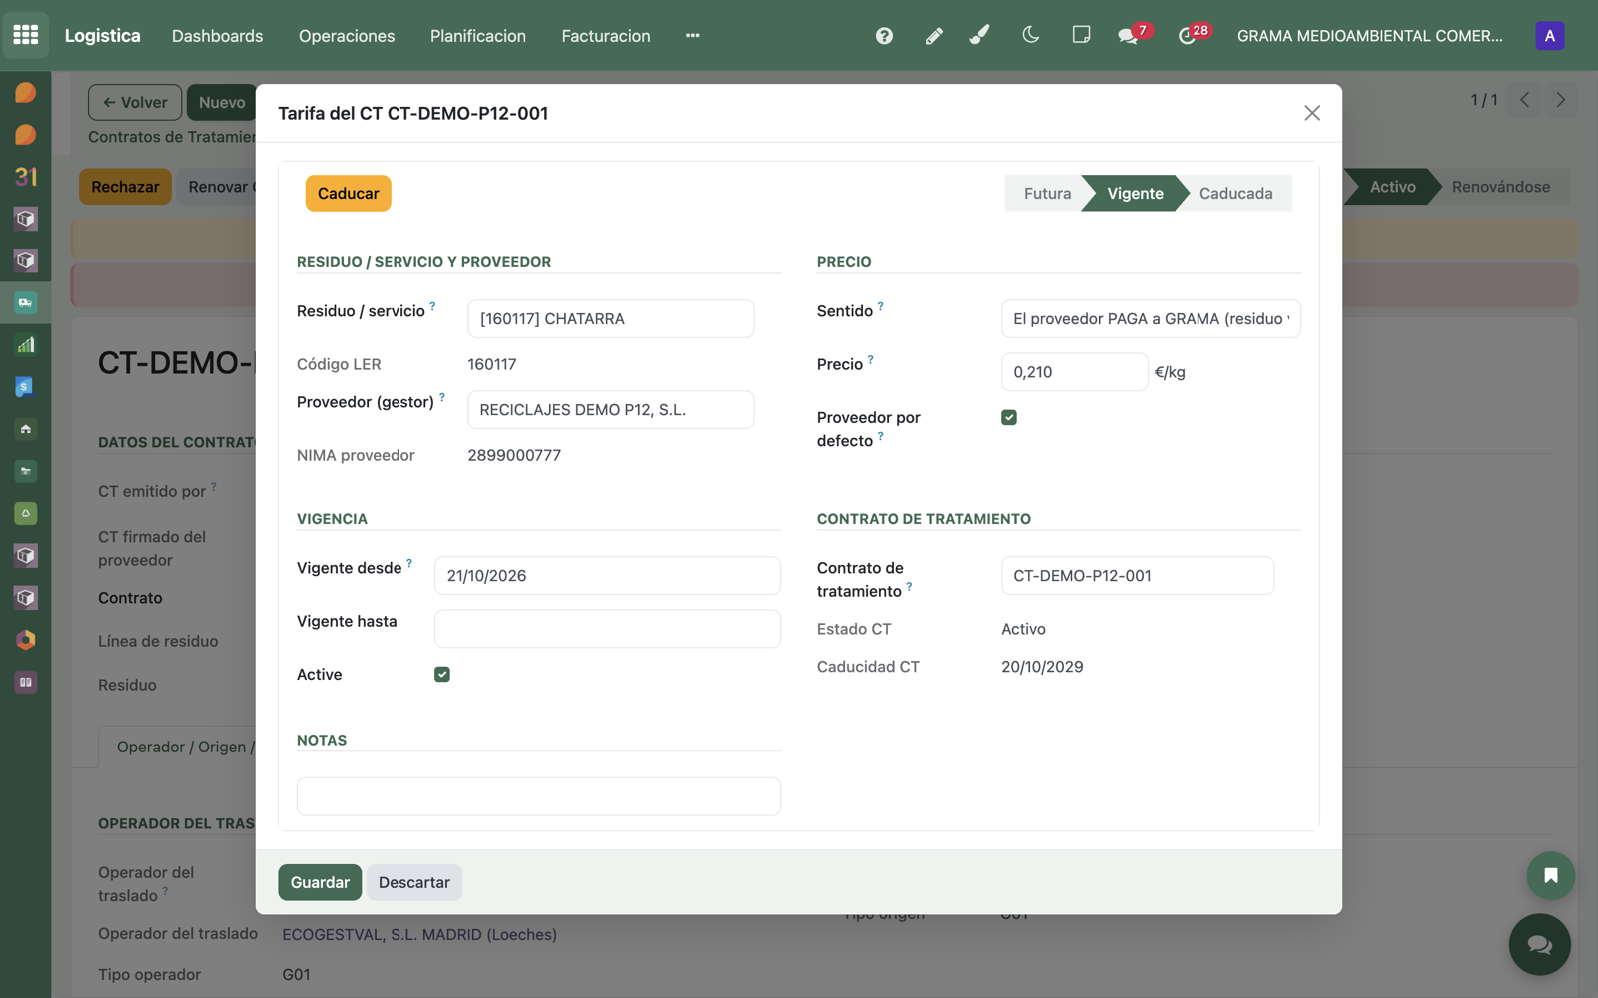Click the help mark beside Precio label

tap(871, 359)
